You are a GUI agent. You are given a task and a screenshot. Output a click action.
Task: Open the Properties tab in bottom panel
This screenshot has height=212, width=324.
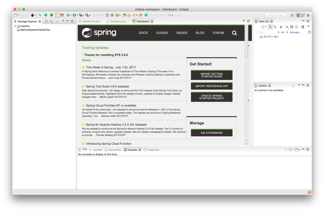coord(152,150)
